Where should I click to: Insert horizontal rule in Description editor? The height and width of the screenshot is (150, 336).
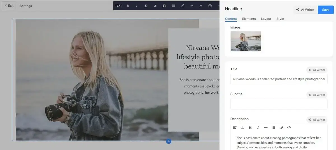(266, 127)
